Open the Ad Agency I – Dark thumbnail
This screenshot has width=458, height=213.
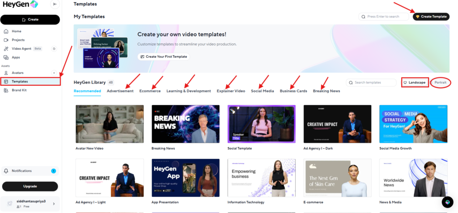pos(337,124)
